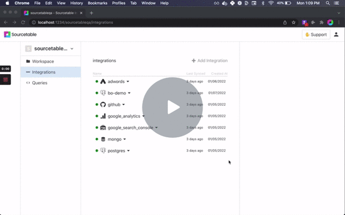345x215 pixels.
Task: Click the browser back arrow
Action: (x=6, y=22)
